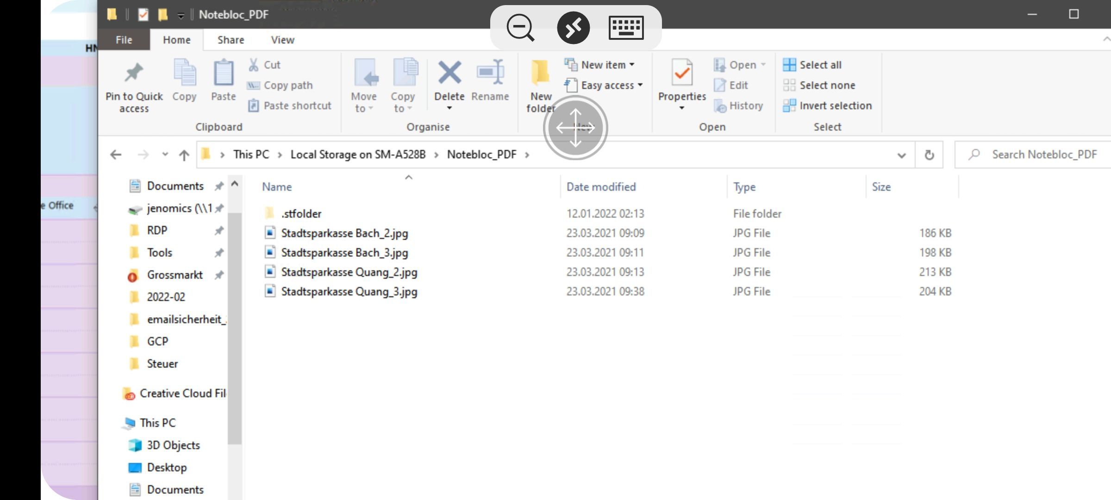
Task: Click the remote desktop connection bar icon
Action: pos(574,28)
